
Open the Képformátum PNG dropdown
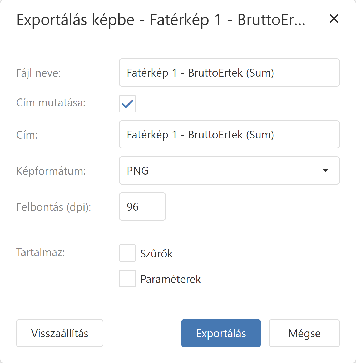229,171
